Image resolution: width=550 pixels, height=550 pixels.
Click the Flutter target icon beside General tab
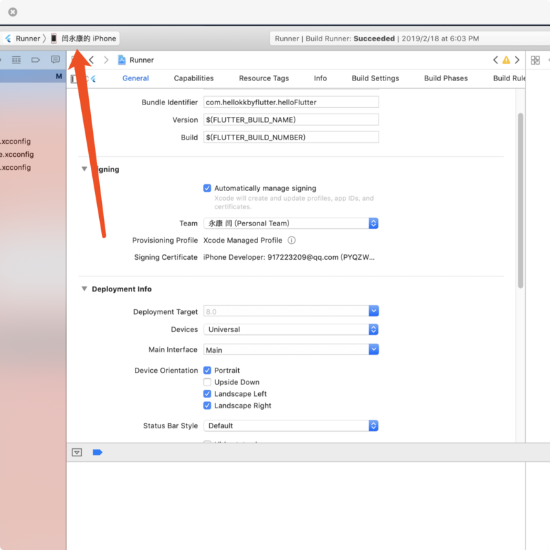(x=93, y=79)
